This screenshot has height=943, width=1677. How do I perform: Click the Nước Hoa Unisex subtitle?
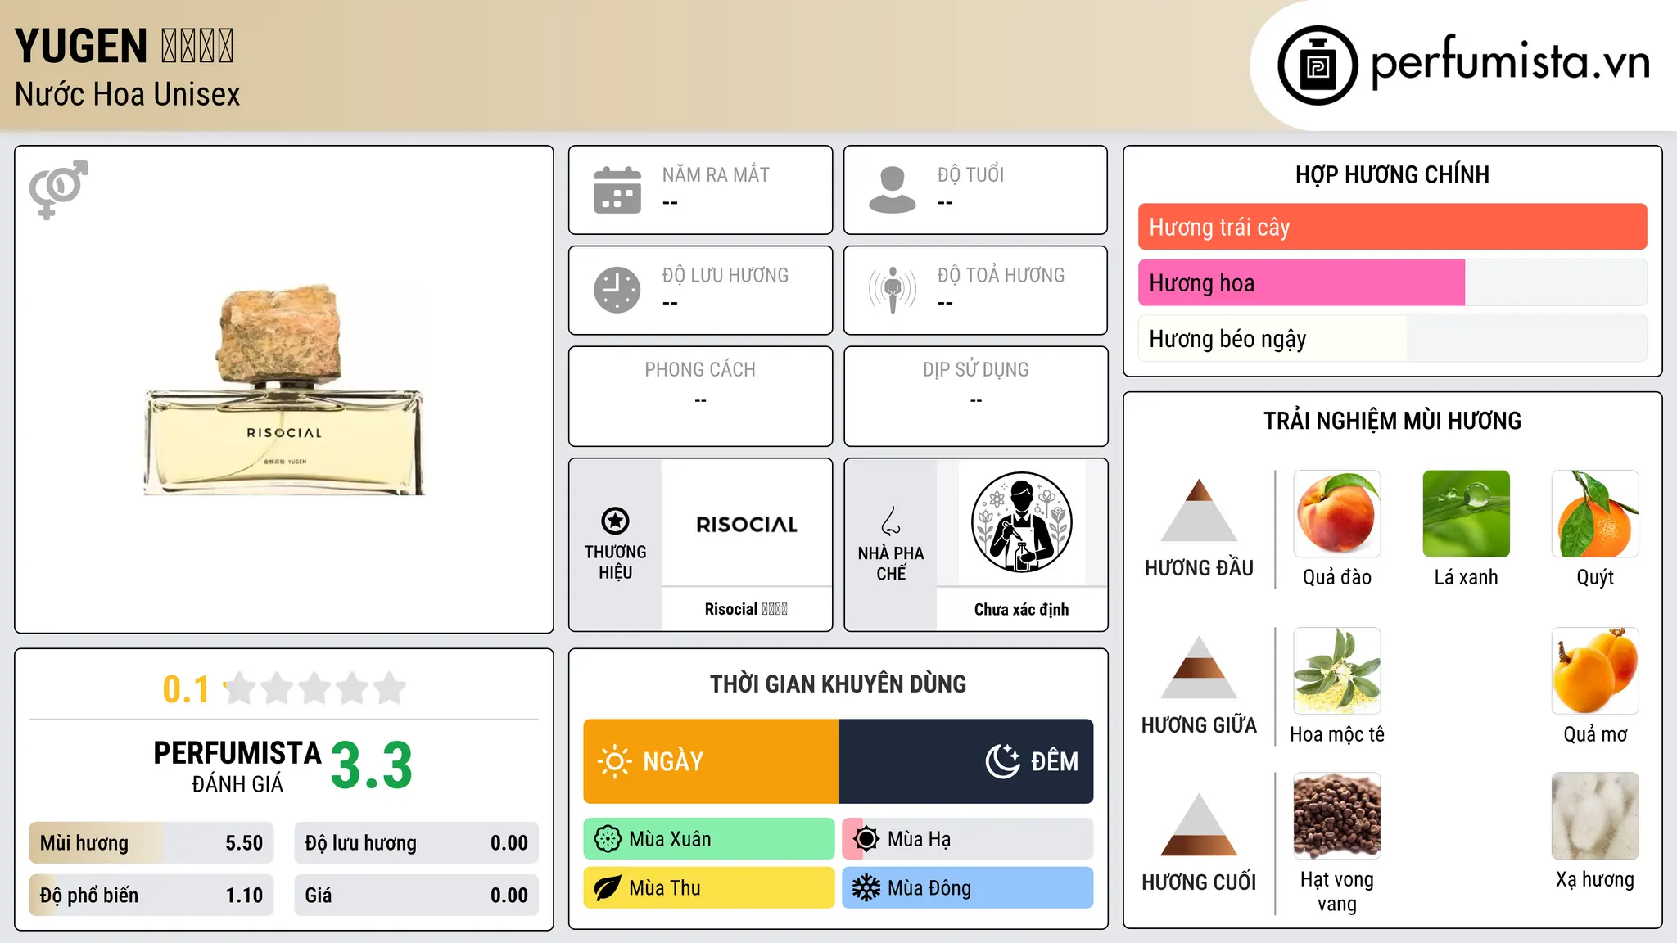click(x=128, y=95)
